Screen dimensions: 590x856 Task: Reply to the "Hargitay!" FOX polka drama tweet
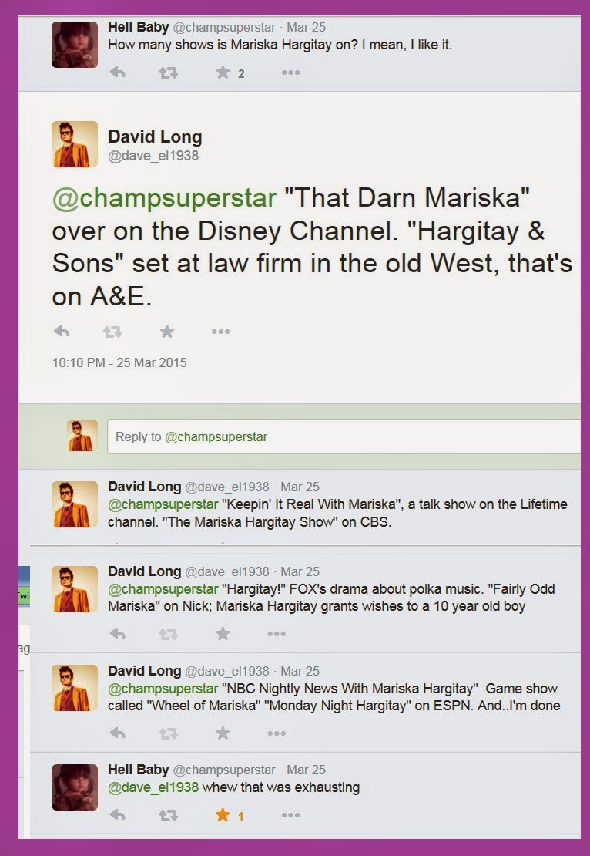(x=118, y=633)
